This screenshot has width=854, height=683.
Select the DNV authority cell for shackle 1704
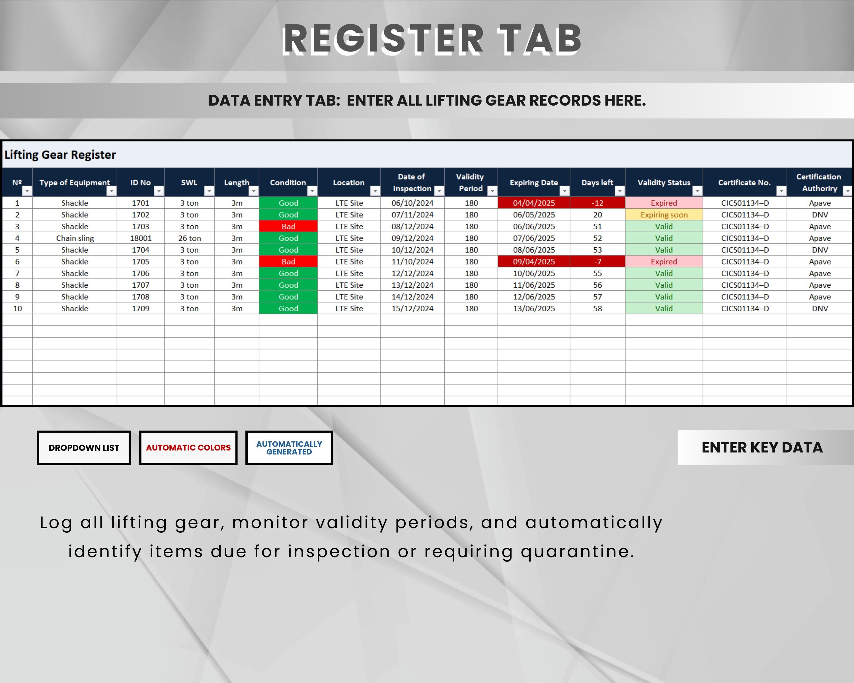point(820,250)
